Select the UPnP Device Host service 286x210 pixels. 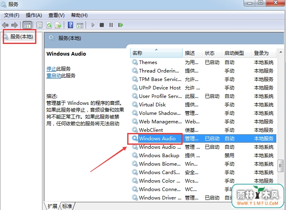[x=203, y=88]
